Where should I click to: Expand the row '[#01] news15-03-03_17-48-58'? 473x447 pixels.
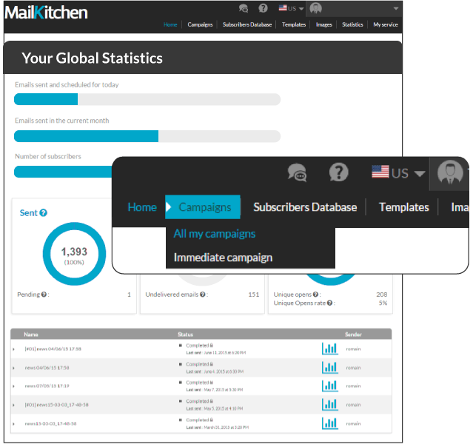[x=13, y=405]
